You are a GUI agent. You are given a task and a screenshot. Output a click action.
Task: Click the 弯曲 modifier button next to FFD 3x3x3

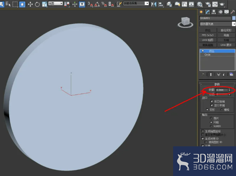click(226, 35)
